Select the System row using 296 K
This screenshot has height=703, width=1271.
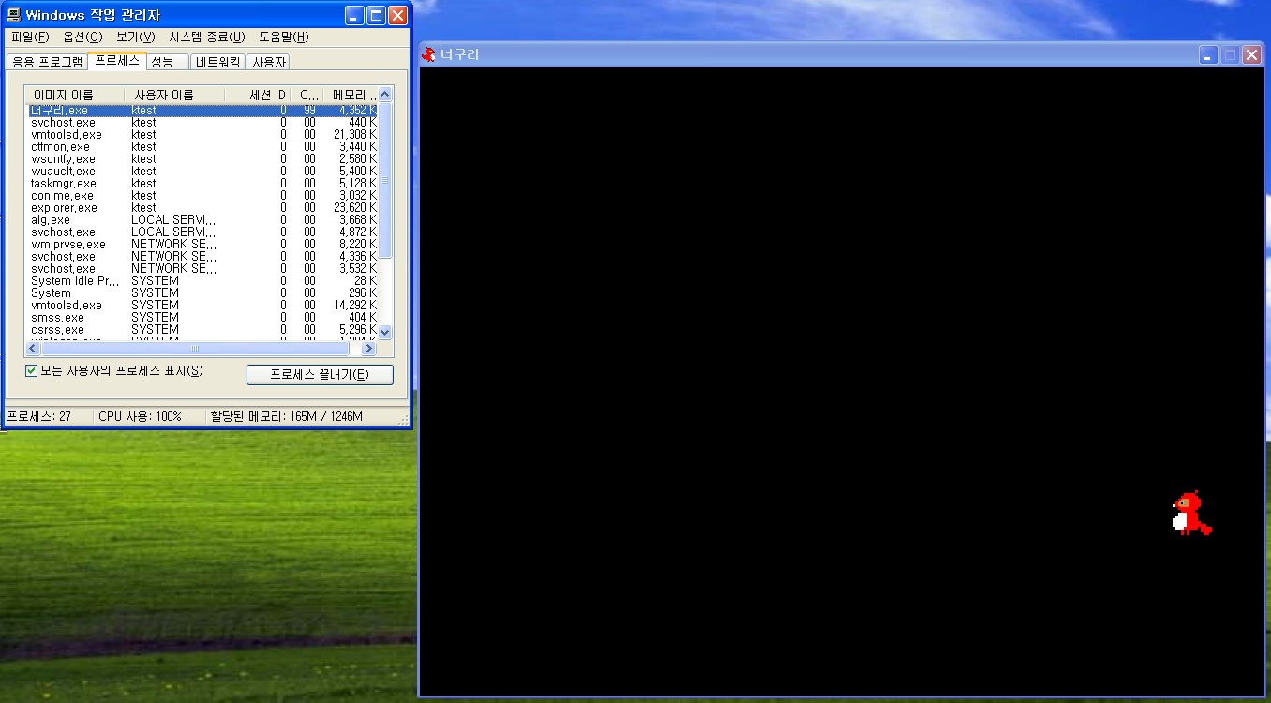tap(202, 292)
